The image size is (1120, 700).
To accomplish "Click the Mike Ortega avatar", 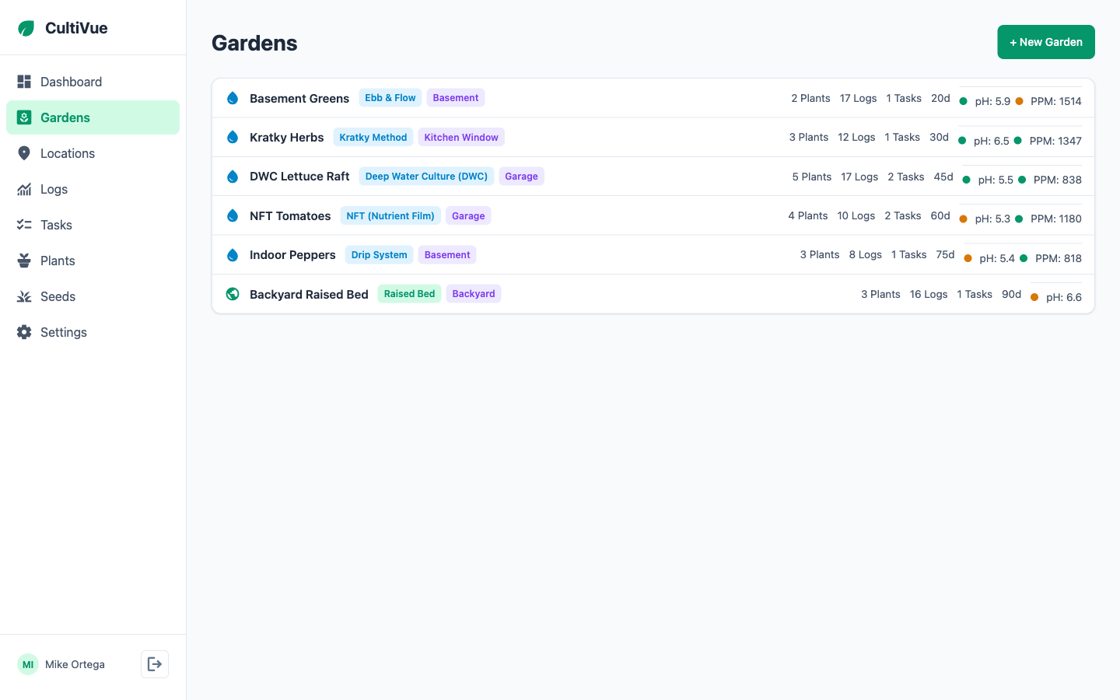I will tap(27, 664).
